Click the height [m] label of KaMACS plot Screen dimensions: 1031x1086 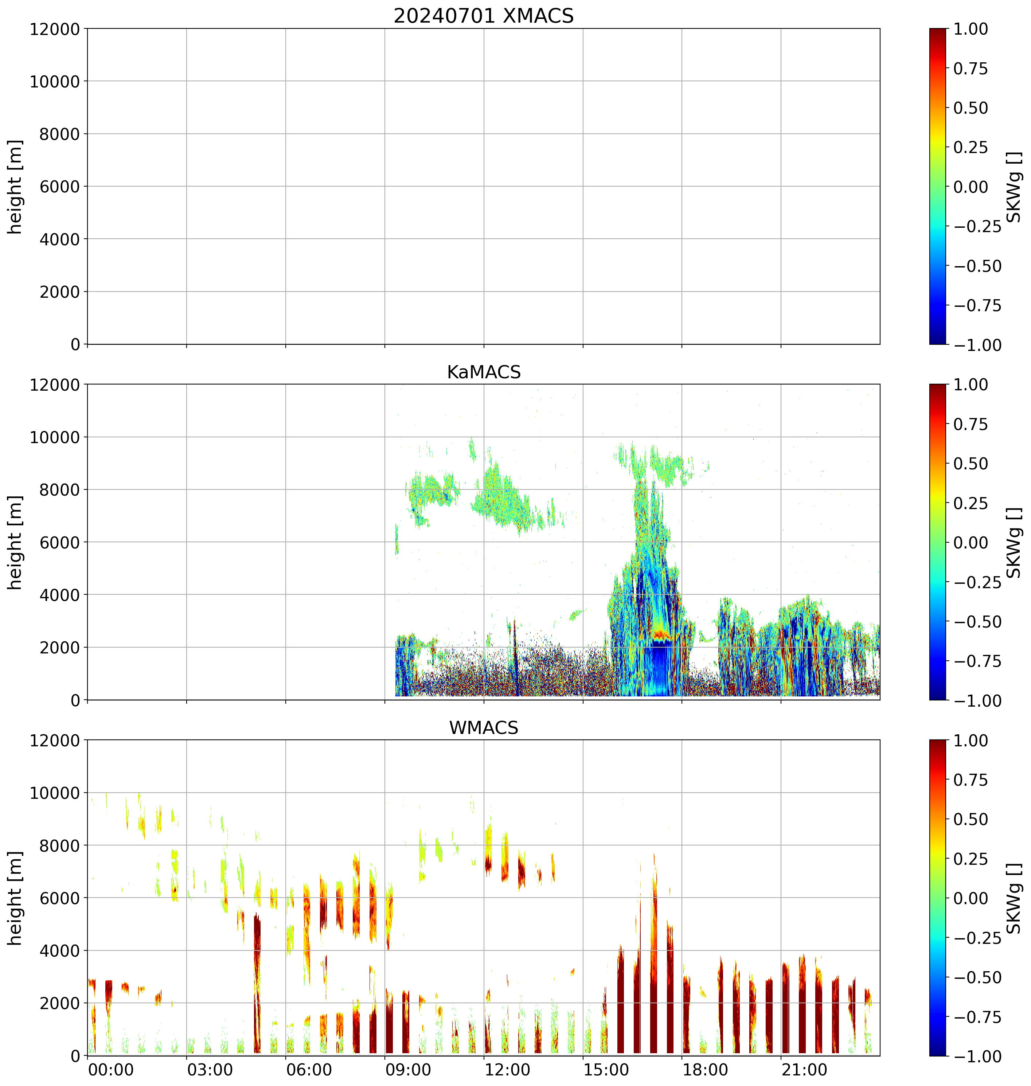15,542
